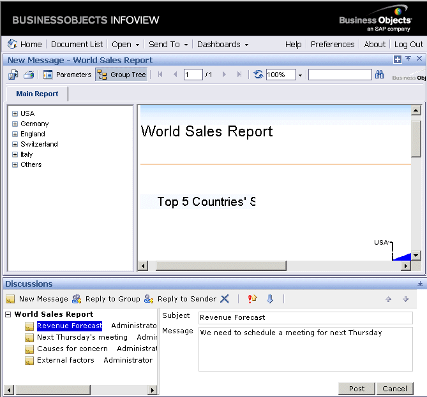Click Reply to Group label
This screenshot has height=397, width=427.
[113, 299]
